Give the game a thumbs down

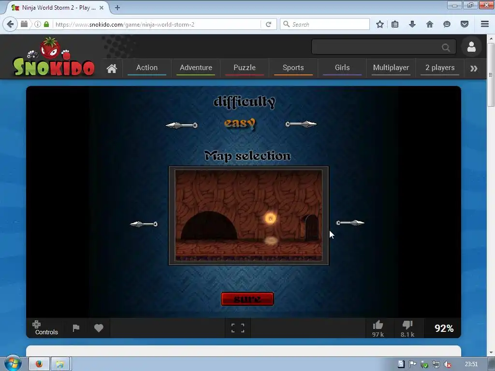point(408,328)
